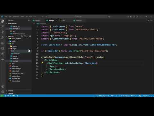Open Explorer more actions ellipsis
154x116 pixels.
click(x=29, y=20)
